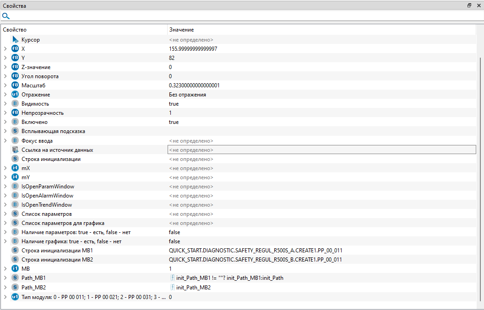Click the u1 icon next to Отражение
The image size is (484, 310).
(15, 95)
